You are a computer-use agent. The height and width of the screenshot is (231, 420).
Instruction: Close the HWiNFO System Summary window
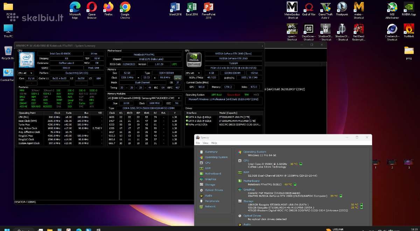point(262,46)
